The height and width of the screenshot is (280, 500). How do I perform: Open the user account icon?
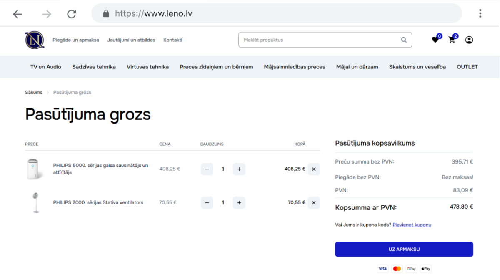[469, 40]
